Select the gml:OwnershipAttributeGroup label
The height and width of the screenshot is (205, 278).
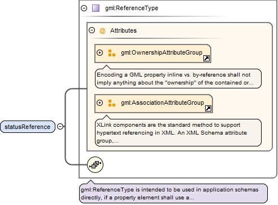[x=162, y=52]
